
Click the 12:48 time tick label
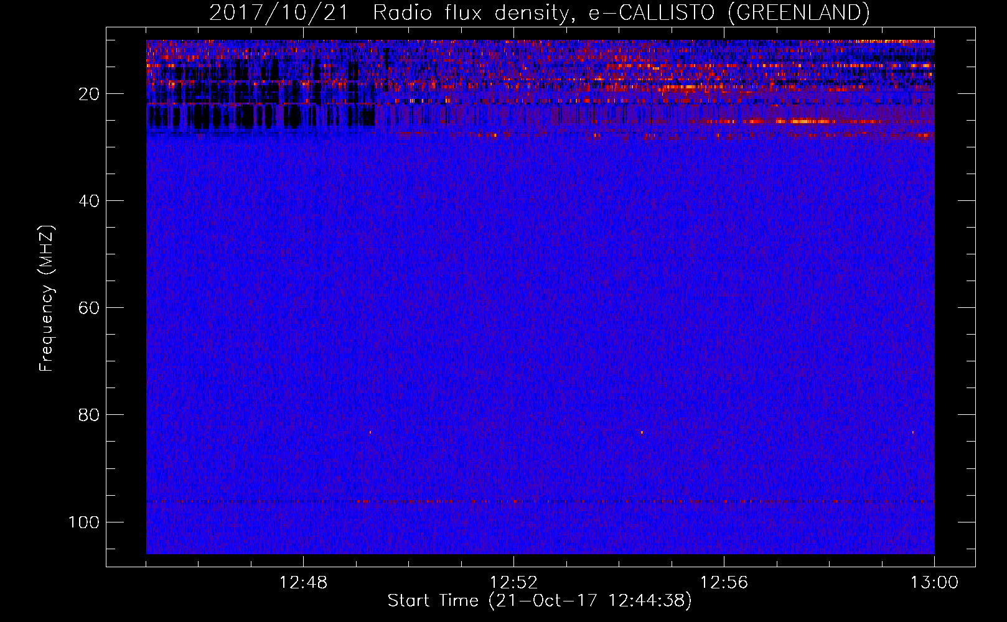coord(303,583)
